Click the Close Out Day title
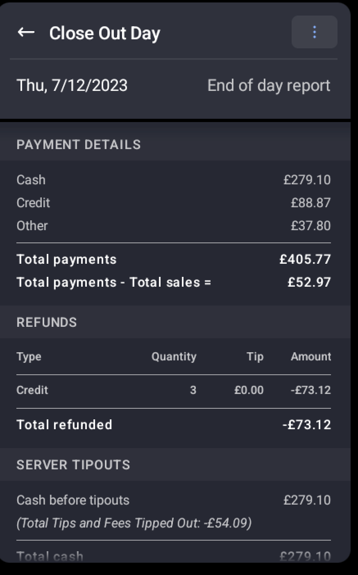358x575 pixels. (x=104, y=33)
